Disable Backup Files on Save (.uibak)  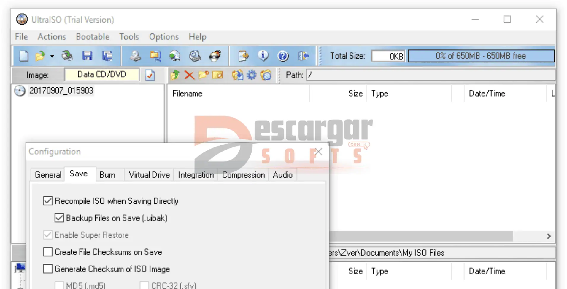tap(59, 218)
